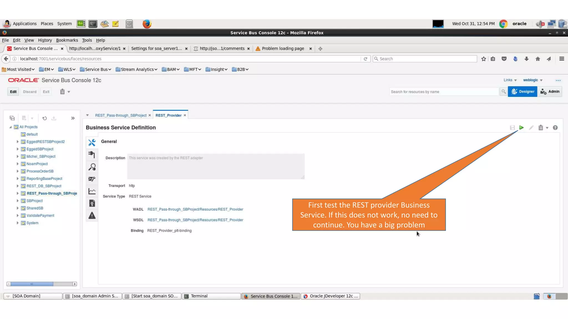Open the Performance chart sidebar icon
This screenshot has width=568, height=319.
coord(92,191)
